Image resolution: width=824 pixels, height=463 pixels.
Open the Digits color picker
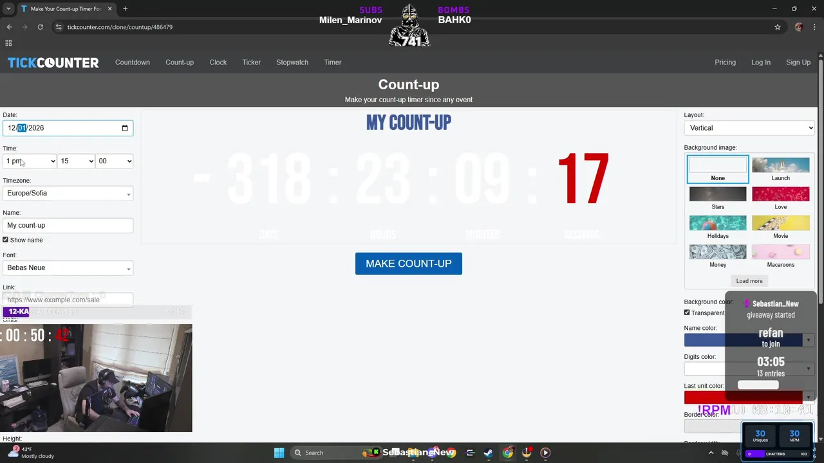(749, 368)
